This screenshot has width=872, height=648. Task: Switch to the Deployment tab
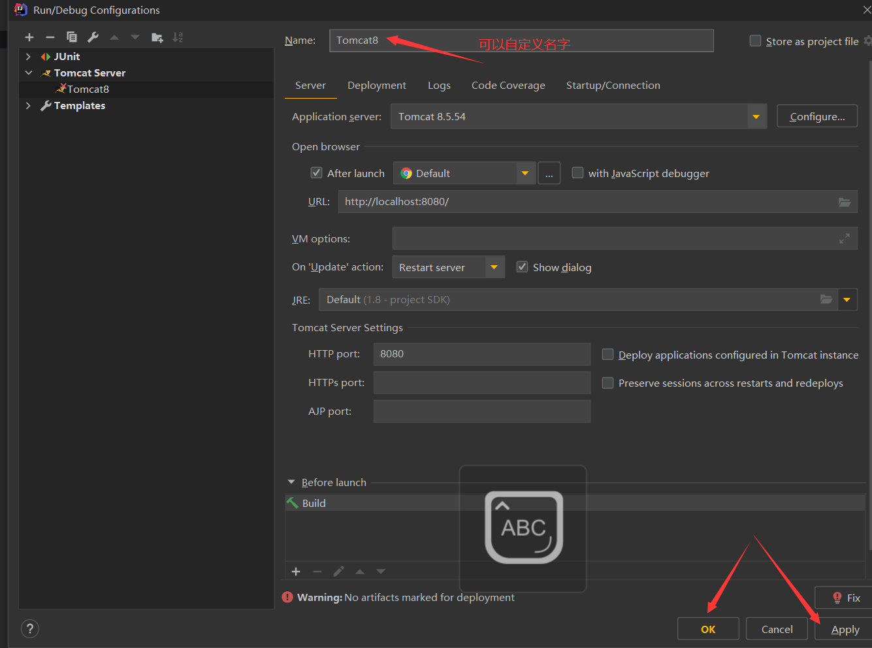click(x=377, y=86)
